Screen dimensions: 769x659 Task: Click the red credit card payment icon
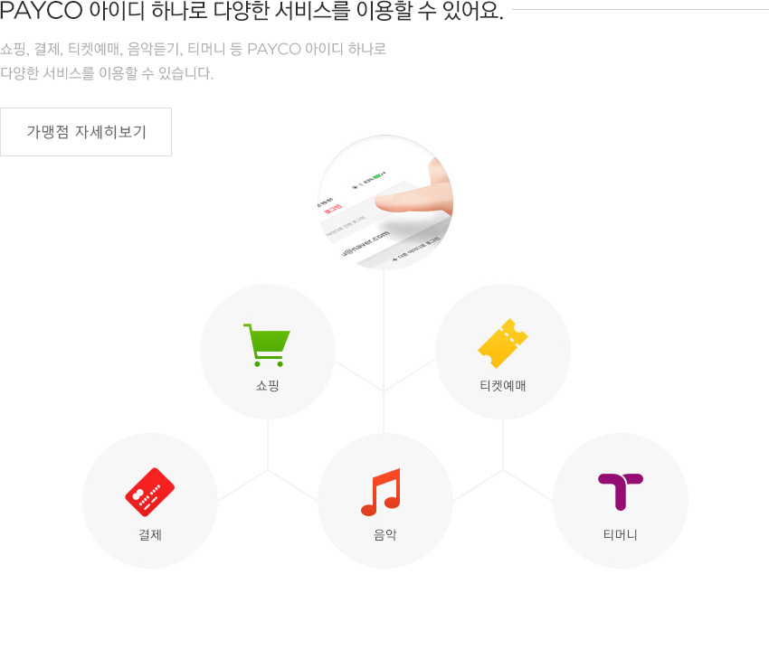click(149, 492)
